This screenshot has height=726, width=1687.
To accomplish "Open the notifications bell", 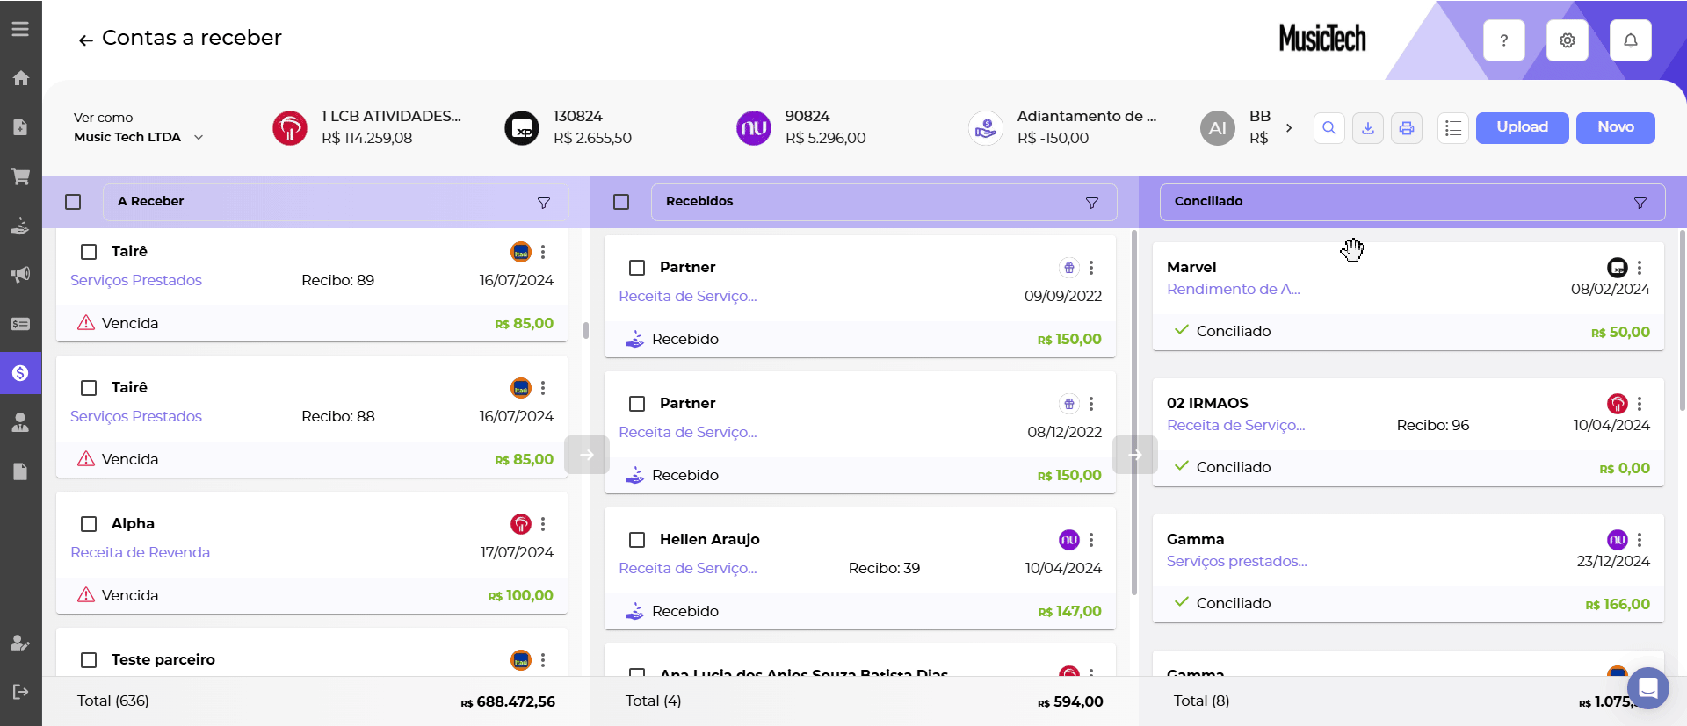I will tap(1630, 40).
